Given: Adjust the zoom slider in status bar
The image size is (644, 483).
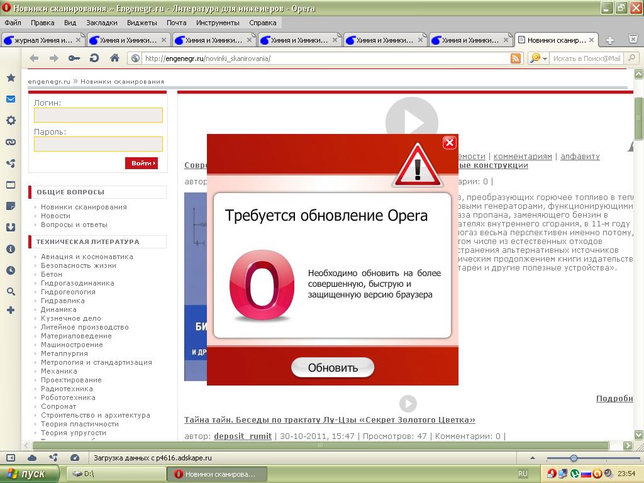Looking at the screenshot, I should pos(574,458).
